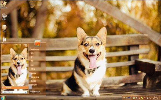The height and width of the screenshot is (100, 161).
Task: Click the user account flower picture
Action: tap(38, 43)
